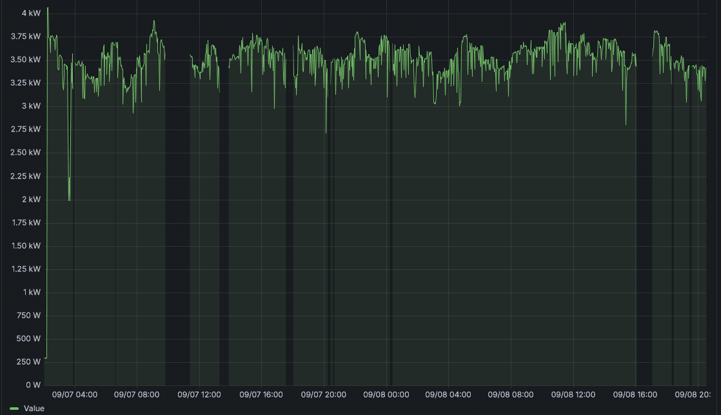Click the 09/08 16:00 time axis label

635,394
